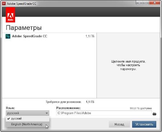This screenshot has width=162, height=132.
Task: Click the Расположение install path field
Action: pyautogui.click(x=104, y=113)
